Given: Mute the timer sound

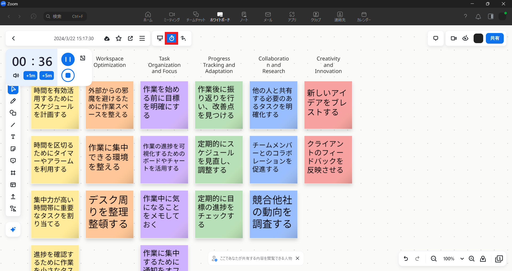Looking at the screenshot, I should 16,76.
